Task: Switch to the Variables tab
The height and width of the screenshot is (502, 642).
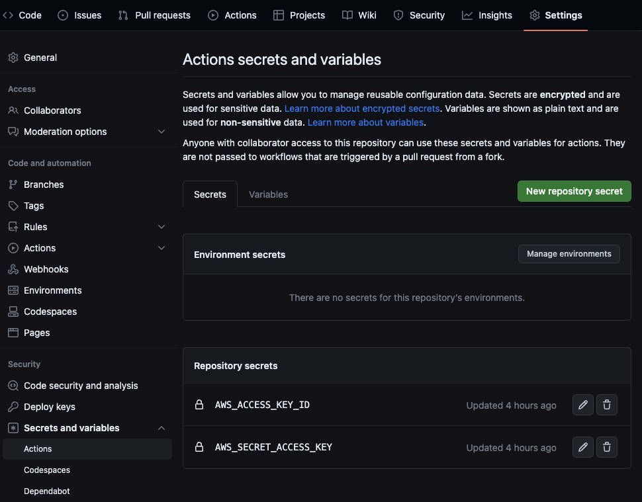Action: (268, 194)
